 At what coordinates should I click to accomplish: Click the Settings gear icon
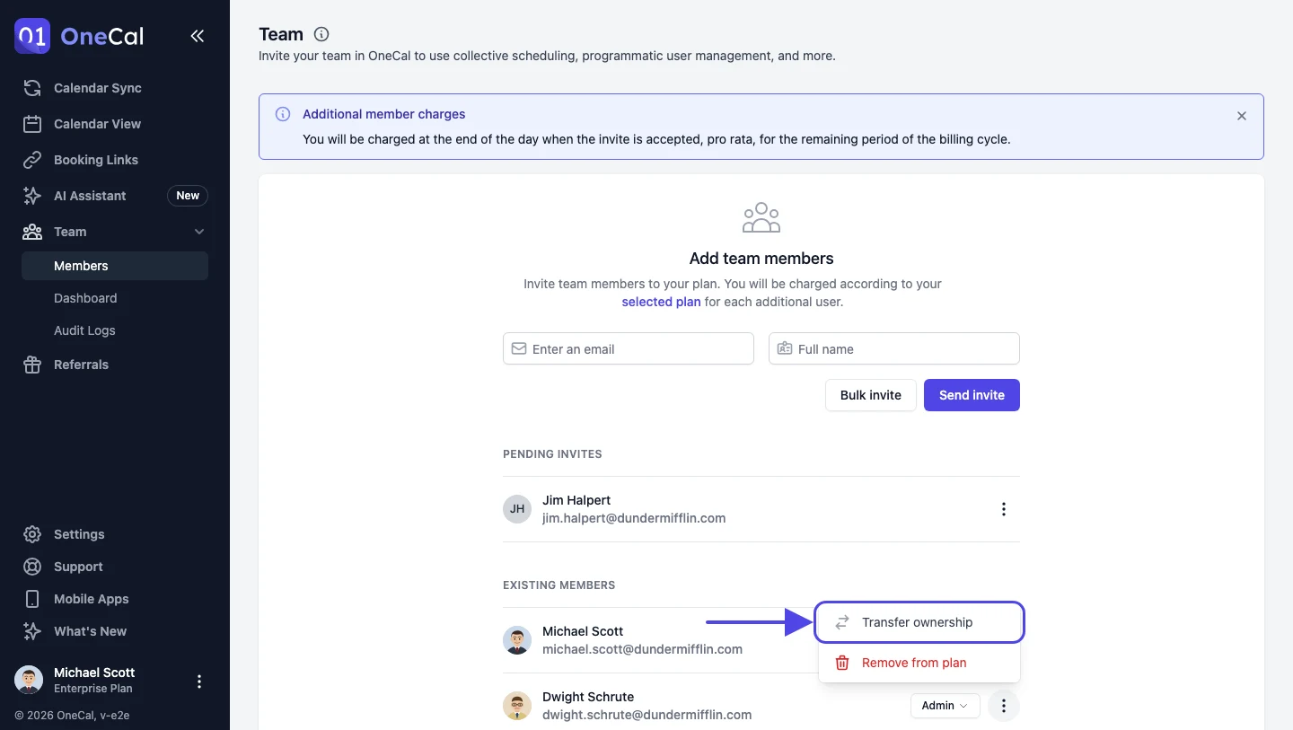pyautogui.click(x=32, y=534)
